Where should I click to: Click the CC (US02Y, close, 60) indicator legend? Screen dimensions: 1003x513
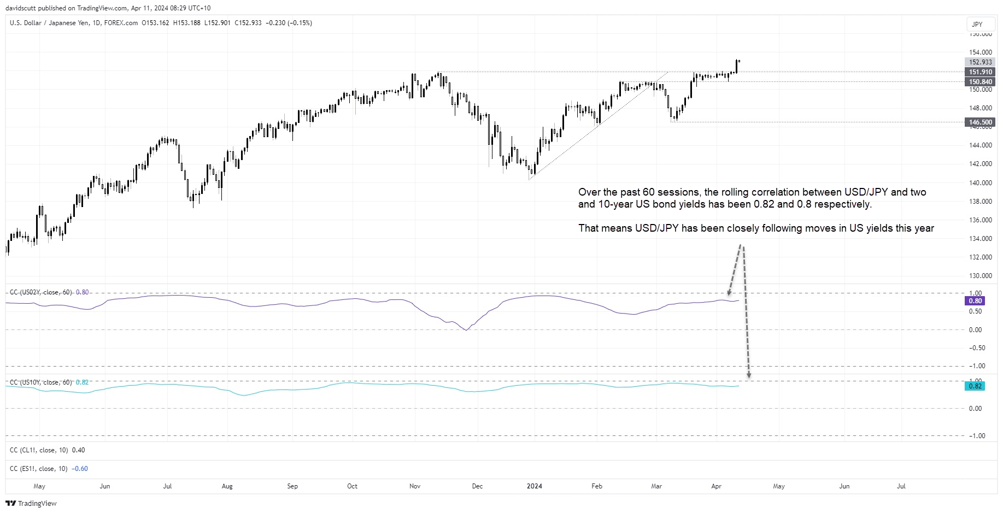(x=41, y=292)
